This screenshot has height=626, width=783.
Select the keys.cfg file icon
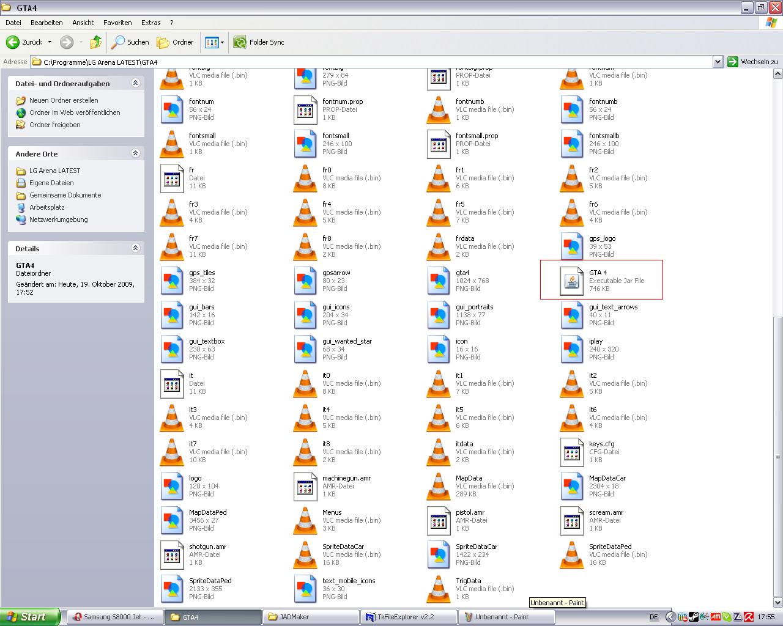(x=572, y=452)
